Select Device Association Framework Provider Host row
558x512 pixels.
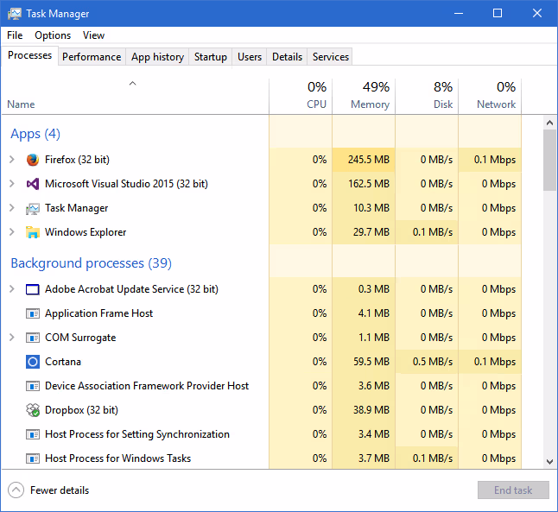(x=262, y=386)
